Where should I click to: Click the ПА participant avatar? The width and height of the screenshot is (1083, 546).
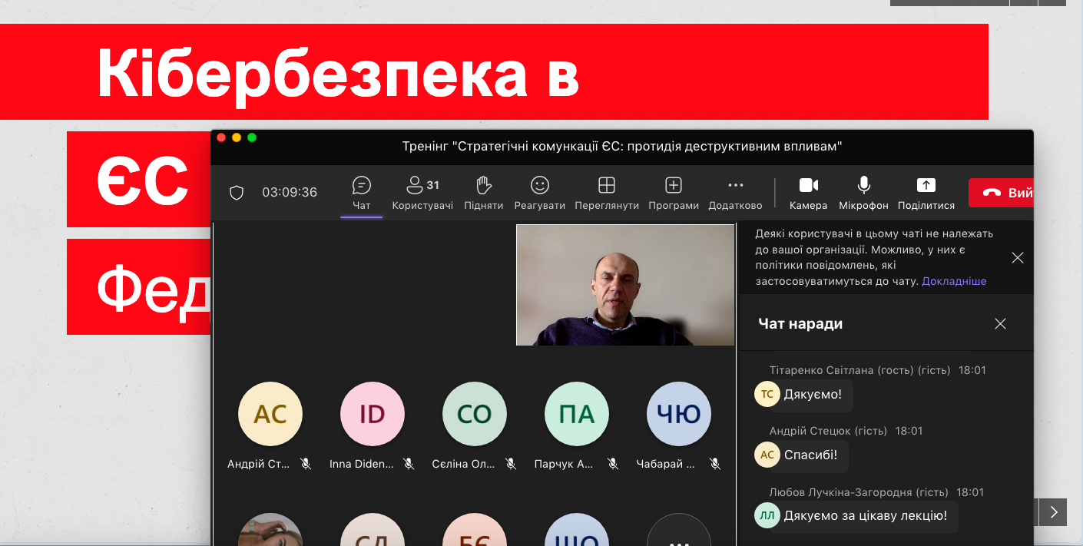pos(576,414)
